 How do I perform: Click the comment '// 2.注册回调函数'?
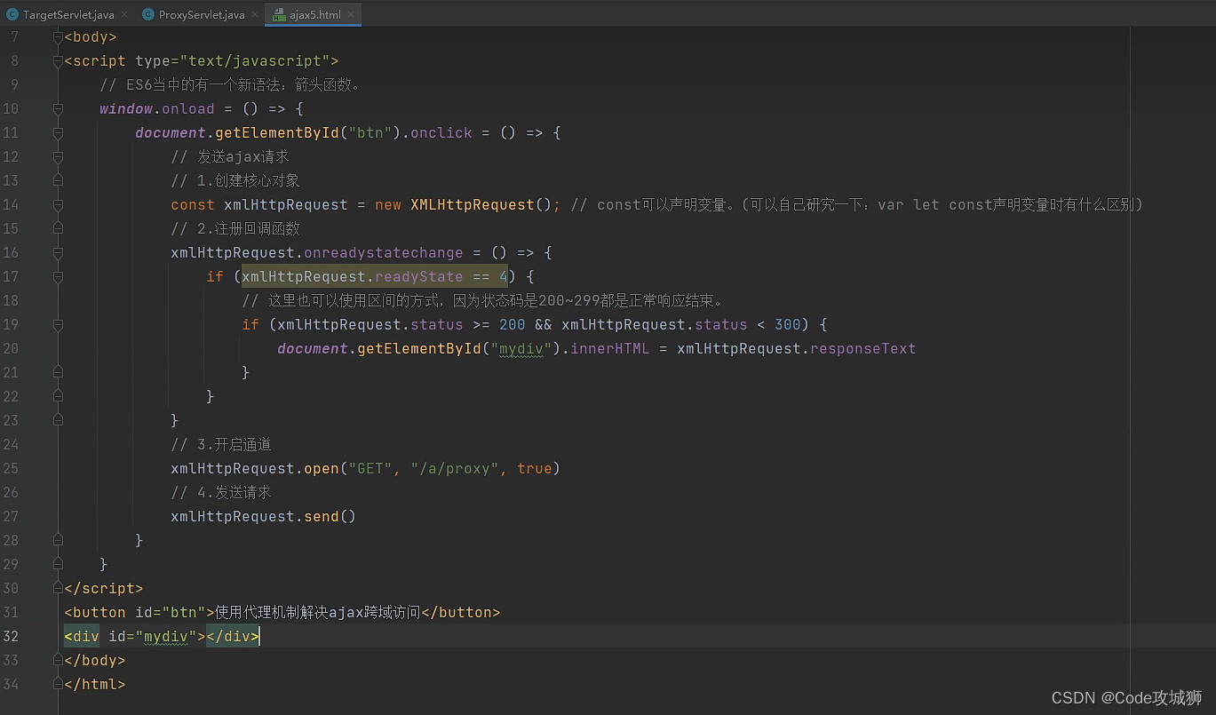point(235,229)
